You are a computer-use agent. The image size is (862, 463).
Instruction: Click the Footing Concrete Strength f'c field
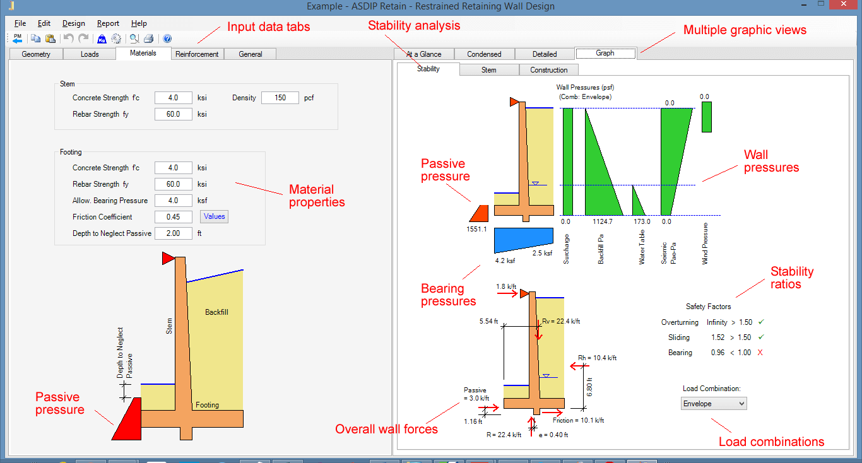[x=174, y=168]
